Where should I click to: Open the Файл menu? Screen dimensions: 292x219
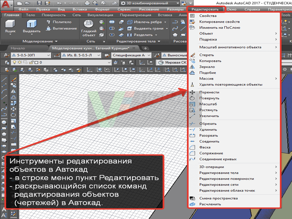(23, 9)
